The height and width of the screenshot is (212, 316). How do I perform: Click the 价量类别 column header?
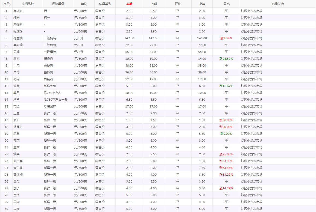pos(105,4)
